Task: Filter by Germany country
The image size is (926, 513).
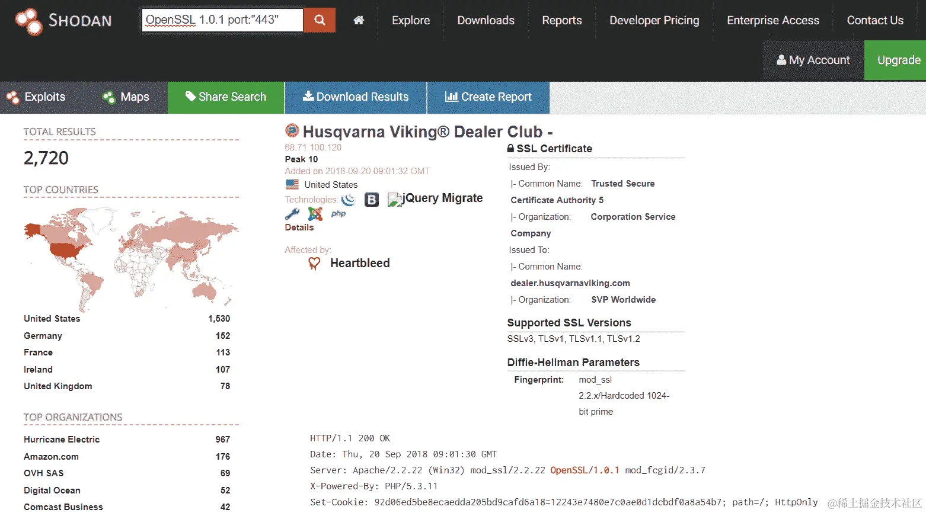Action: coord(43,336)
